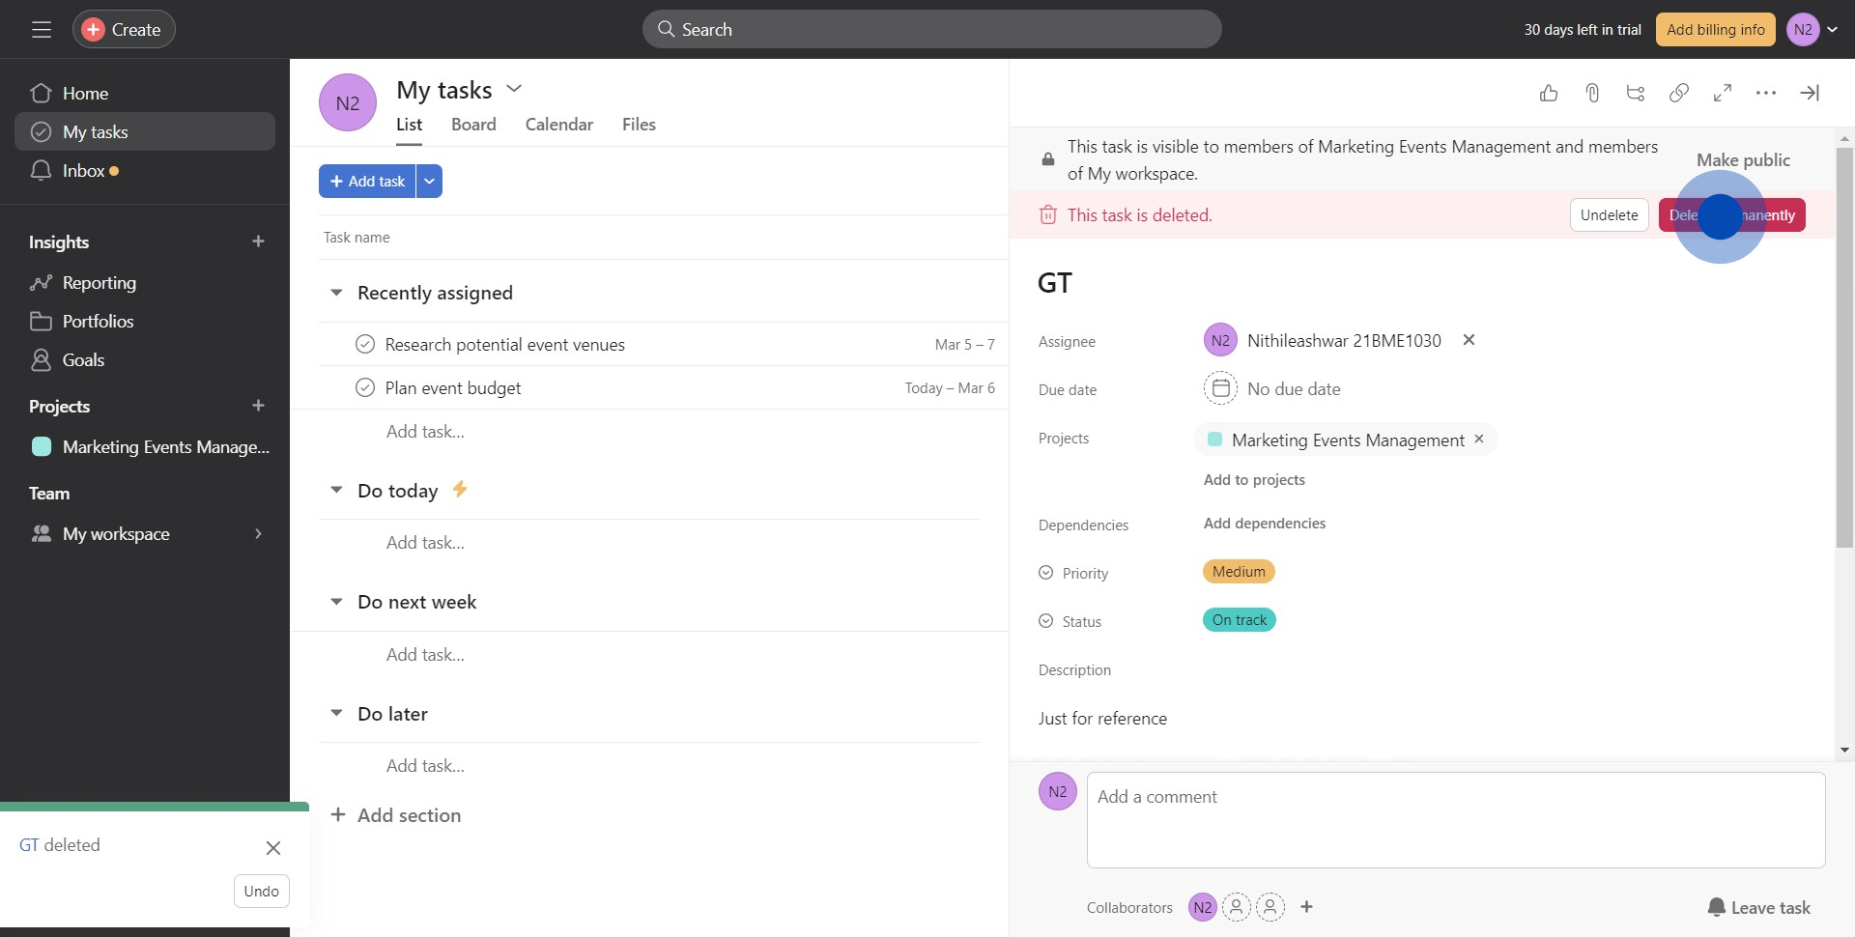
Task: Close the task details pane arrow
Action: click(x=1810, y=93)
